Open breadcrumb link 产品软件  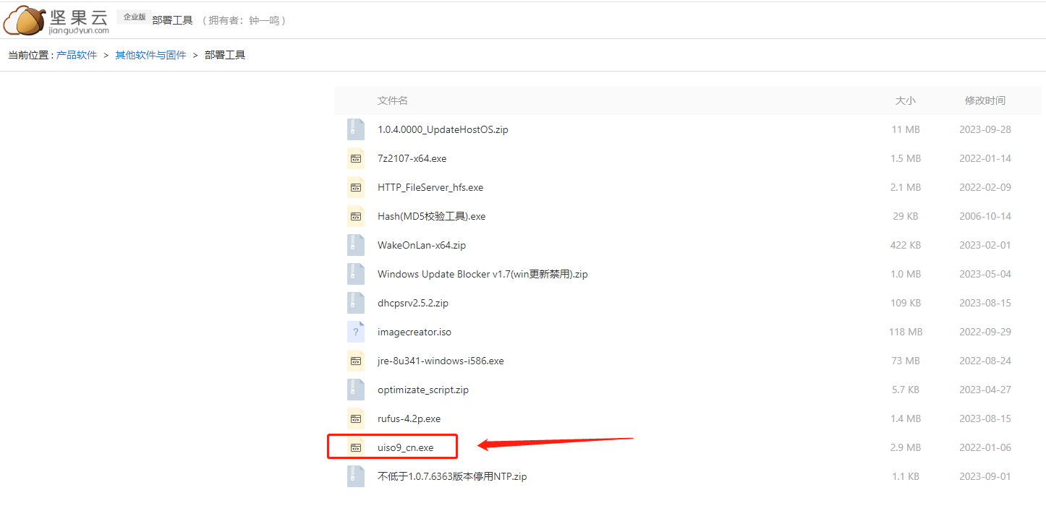coord(77,55)
